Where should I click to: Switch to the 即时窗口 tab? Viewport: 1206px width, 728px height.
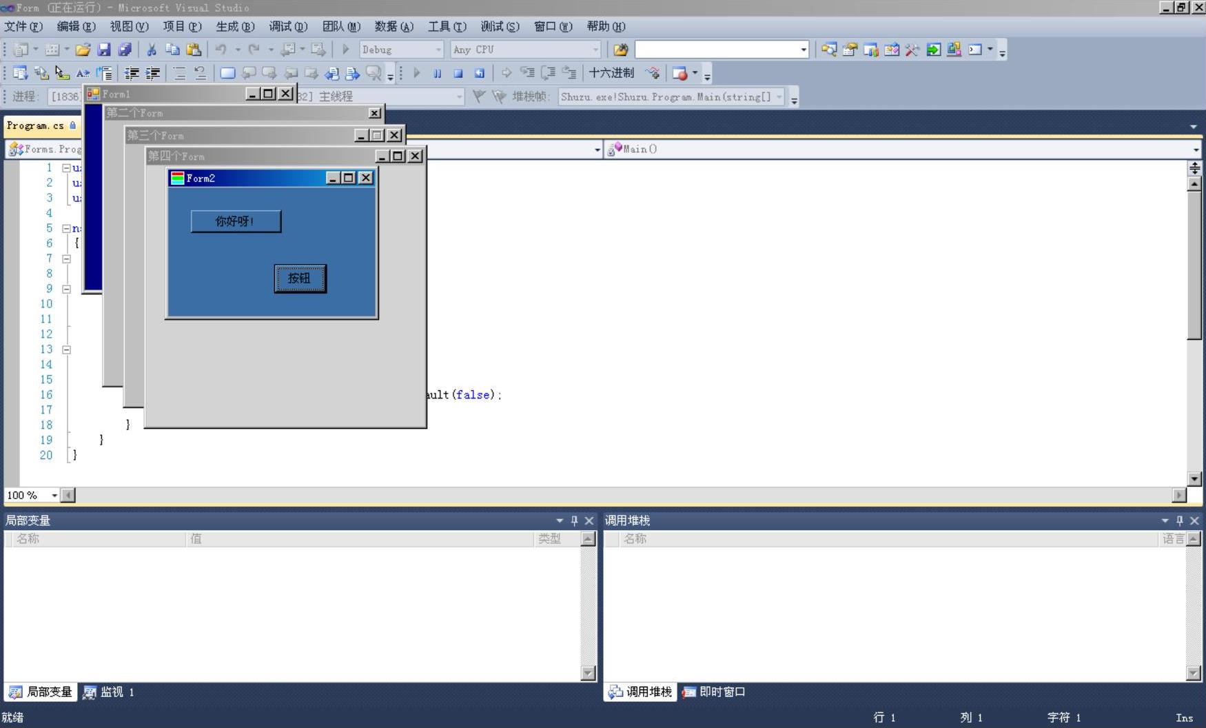click(714, 691)
